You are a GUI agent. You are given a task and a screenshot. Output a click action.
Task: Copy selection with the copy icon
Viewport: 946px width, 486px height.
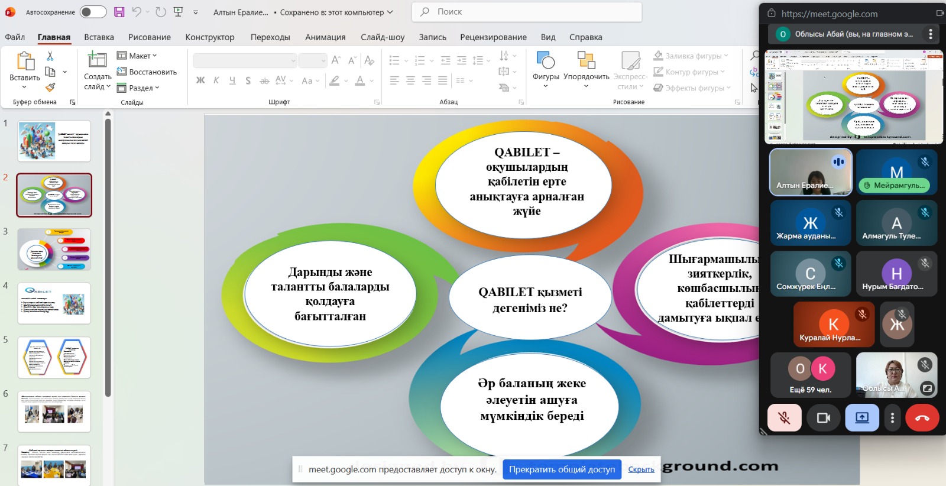coord(50,72)
